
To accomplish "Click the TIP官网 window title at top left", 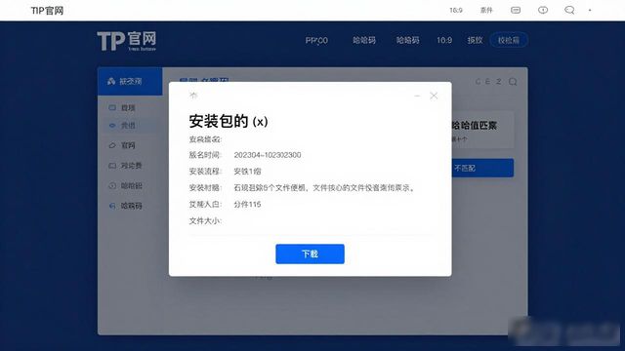I will coord(47,11).
